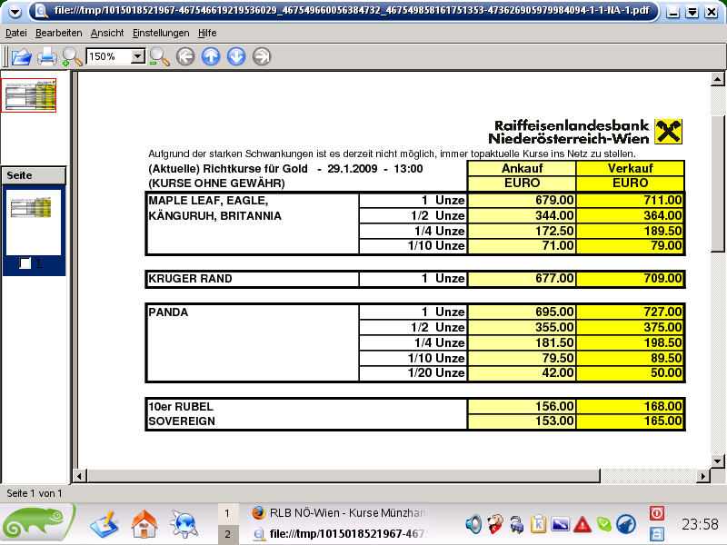The width and height of the screenshot is (727, 545).
Task: Click the horizontal scrollbar thumb
Action: (344, 476)
